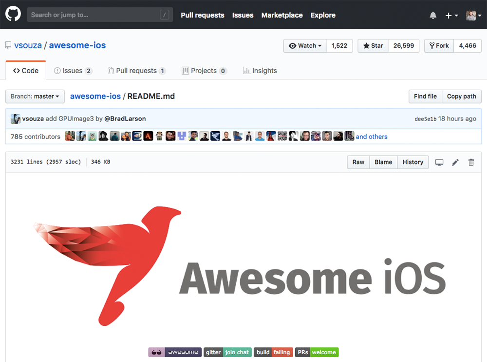Edit this file with pencil icon
This screenshot has width=487, height=362.
pyautogui.click(x=455, y=162)
